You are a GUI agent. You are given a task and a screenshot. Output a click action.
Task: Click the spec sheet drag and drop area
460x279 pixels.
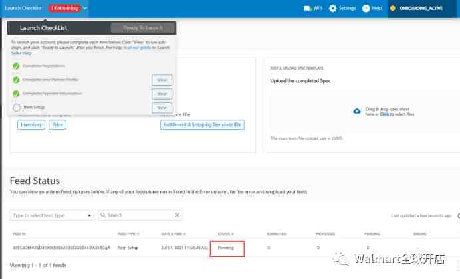(x=365, y=111)
